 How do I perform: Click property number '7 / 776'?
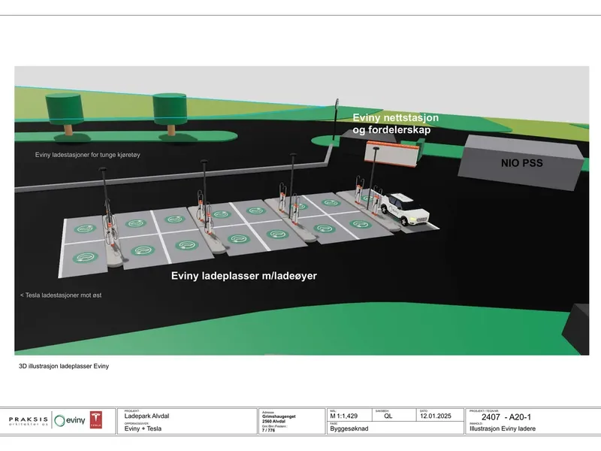click(269, 430)
